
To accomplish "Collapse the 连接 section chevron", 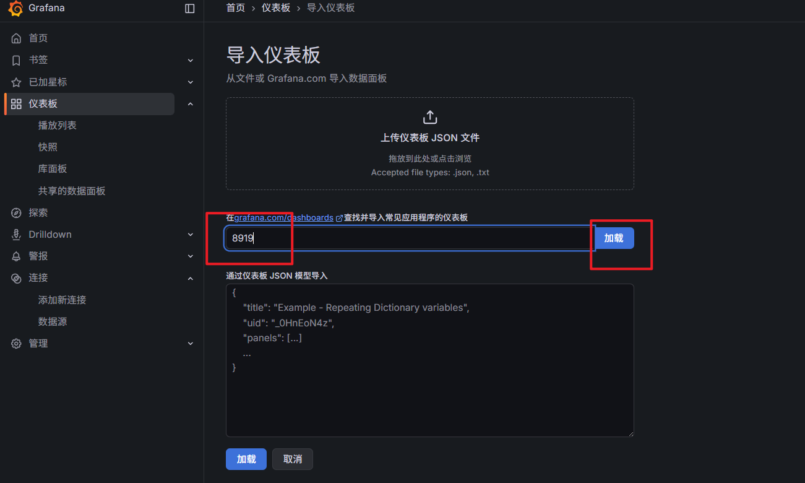I will 191,278.
